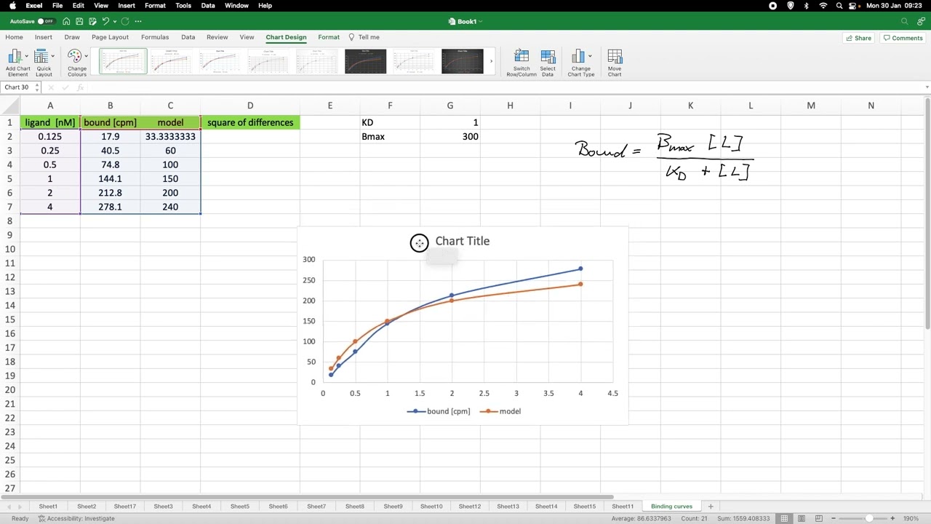Open the quick access more options ellipsis
Image resolution: width=931 pixels, height=524 pixels.
[138, 21]
